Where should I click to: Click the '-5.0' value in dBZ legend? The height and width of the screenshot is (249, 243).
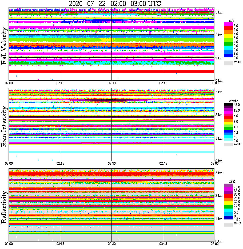click(237, 220)
